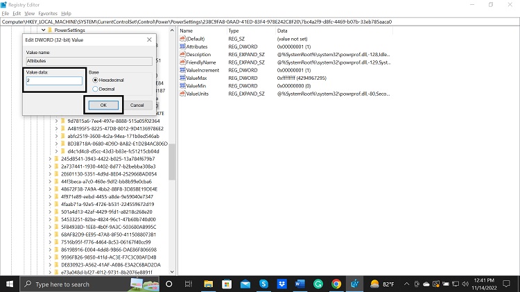Image resolution: width=520 pixels, height=292 pixels.
Task: Click the Value data input field
Action: pyautogui.click(x=54, y=80)
